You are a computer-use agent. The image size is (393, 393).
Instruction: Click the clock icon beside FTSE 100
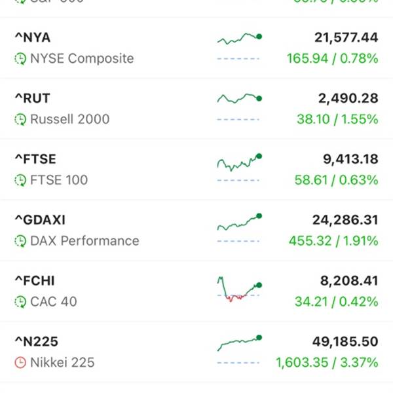tap(20, 180)
